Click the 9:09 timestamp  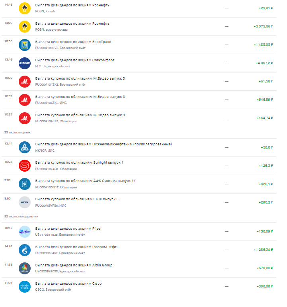[8, 180]
